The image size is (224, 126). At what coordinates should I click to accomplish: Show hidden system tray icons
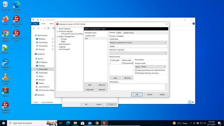[190, 123]
